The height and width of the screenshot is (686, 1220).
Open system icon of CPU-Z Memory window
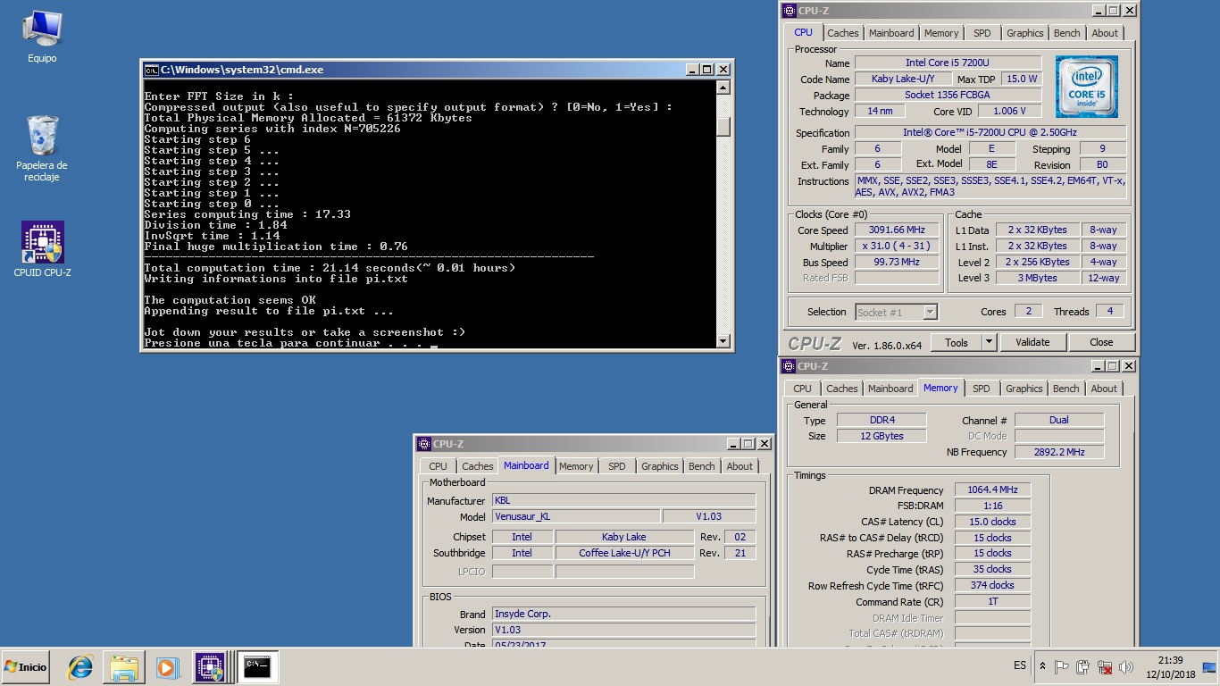click(789, 366)
